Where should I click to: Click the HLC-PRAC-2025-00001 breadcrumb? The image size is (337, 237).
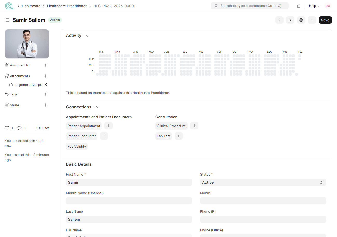[x=114, y=6]
